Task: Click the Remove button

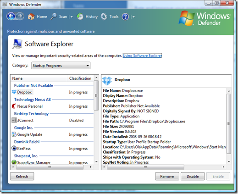Action: point(167,176)
